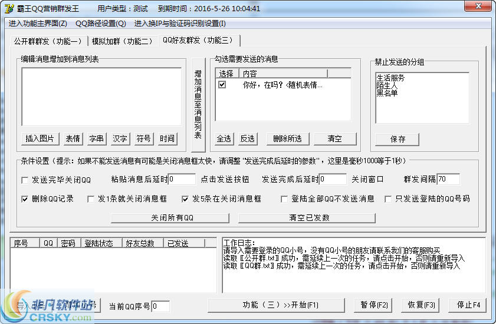The image size is (496, 324).
Task: Click the 密码 column header
Action: click(69, 243)
